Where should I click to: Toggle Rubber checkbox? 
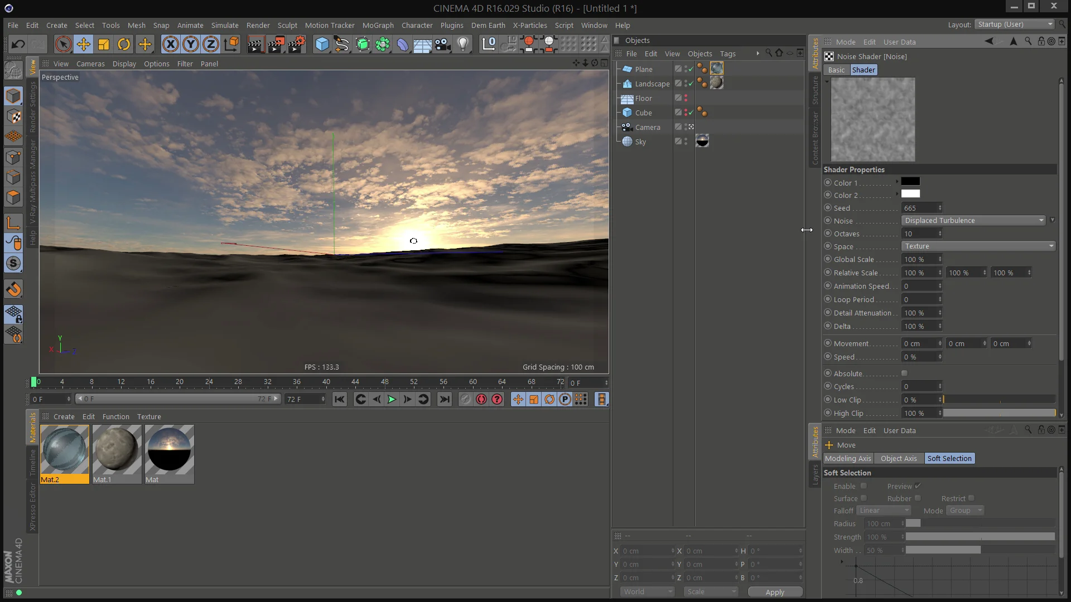pos(918,498)
